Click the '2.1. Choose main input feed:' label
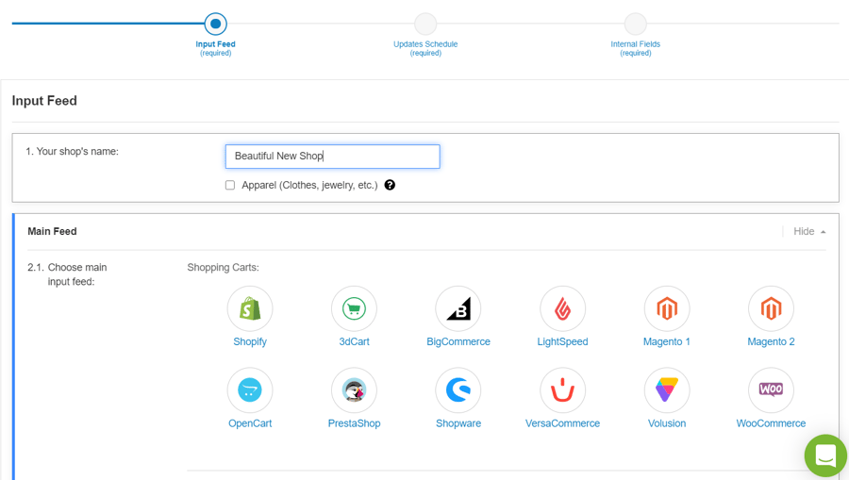The image size is (849, 480). 67,274
